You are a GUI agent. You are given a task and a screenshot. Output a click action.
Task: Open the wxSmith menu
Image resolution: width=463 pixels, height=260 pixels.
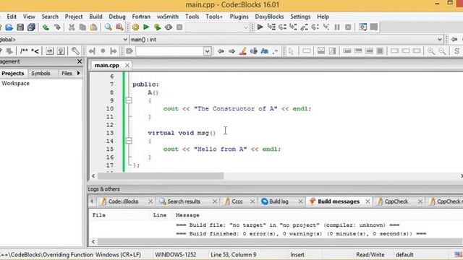tap(167, 17)
